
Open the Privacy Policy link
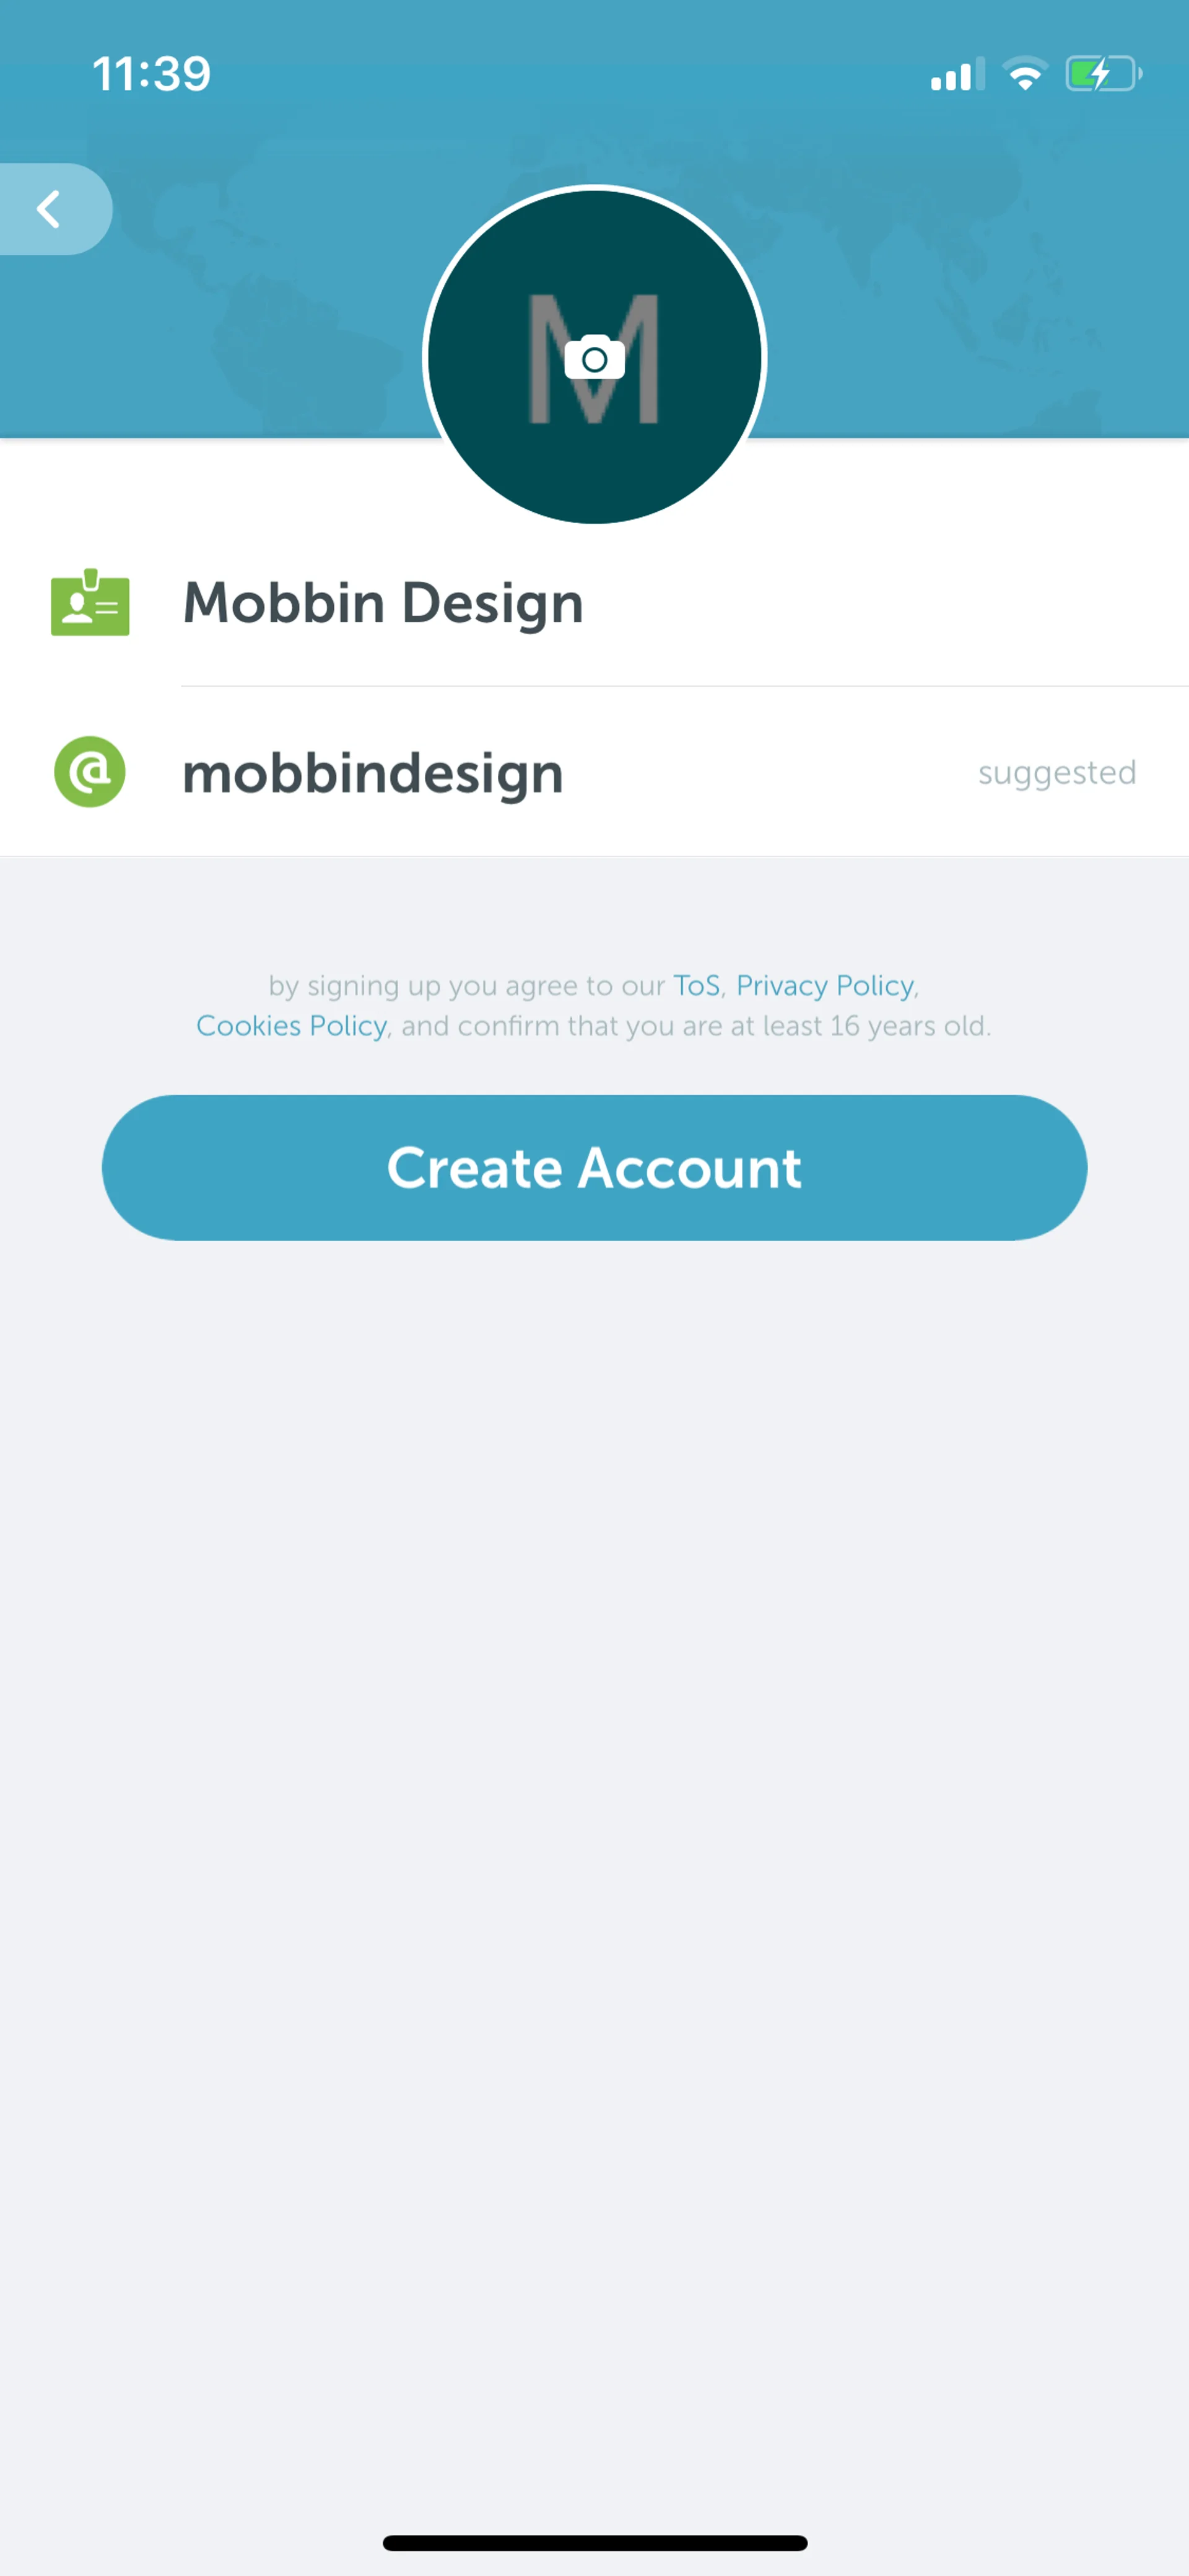(825, 986)
